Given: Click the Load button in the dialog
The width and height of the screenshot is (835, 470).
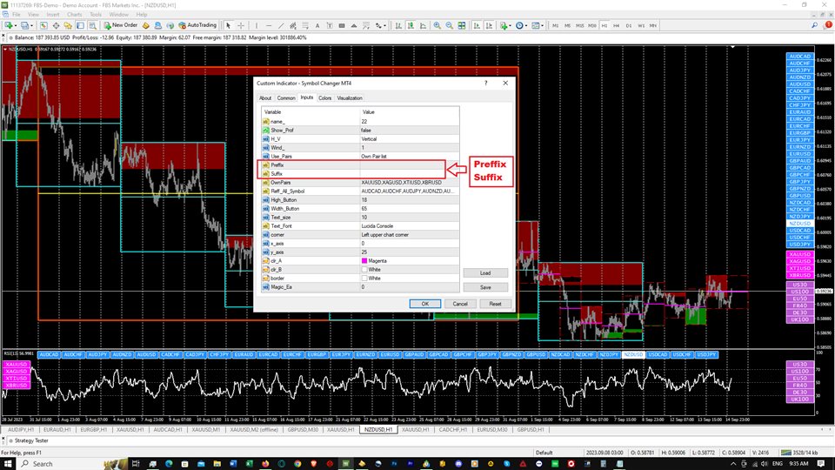Looking at the screenshot, I should click(485, 272).
